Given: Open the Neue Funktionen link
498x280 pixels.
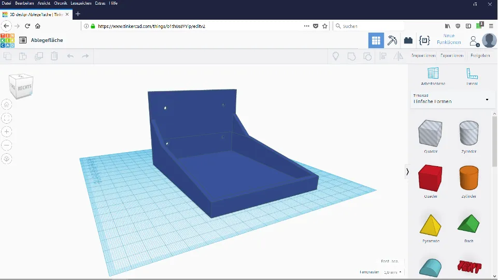Looking at the screenshot, I should [x=449, y=39].
